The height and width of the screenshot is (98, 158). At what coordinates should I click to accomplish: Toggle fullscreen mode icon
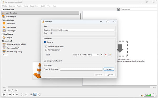coord(22,95)
